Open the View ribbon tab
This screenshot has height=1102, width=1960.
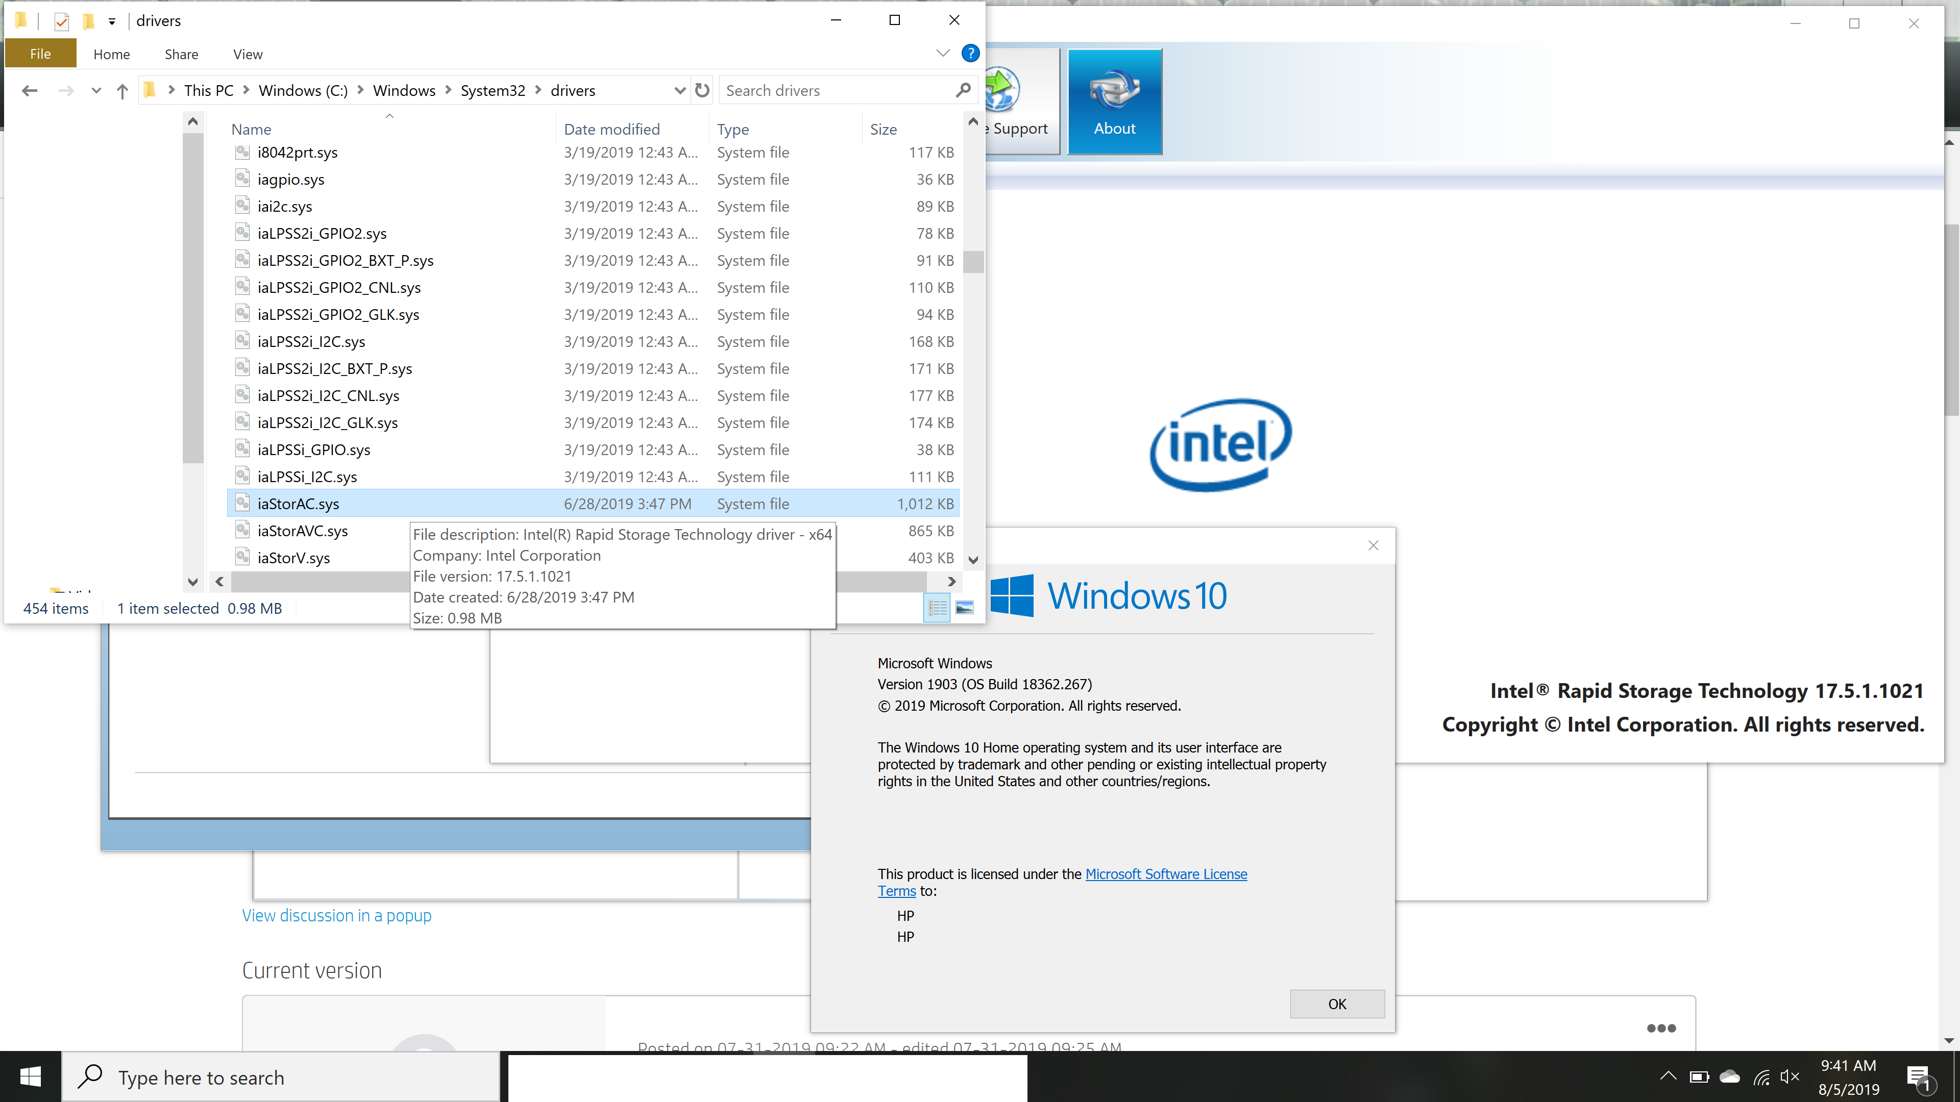click(x=247, y=54)
